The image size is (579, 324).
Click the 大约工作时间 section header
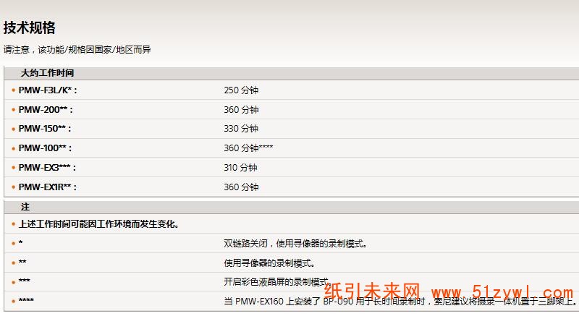(47, 73)
